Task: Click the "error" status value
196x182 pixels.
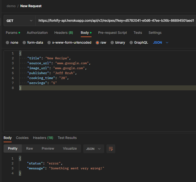Action: point(54,163)
